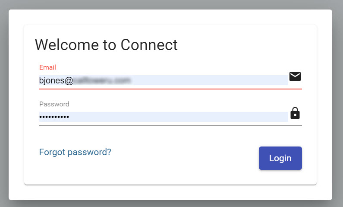Image resolution: width=343 pixels, height=207 pixels.
Task: Click the red Email label
Action: point(47,67)
